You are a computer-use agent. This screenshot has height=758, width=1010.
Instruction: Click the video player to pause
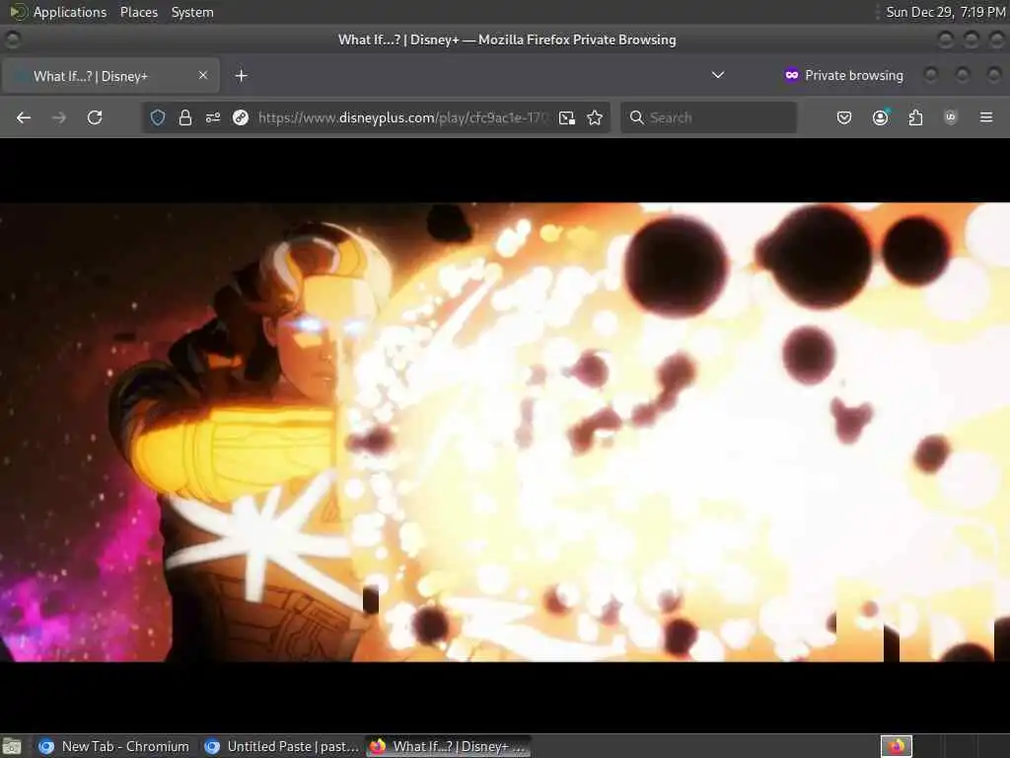[505, 432]
